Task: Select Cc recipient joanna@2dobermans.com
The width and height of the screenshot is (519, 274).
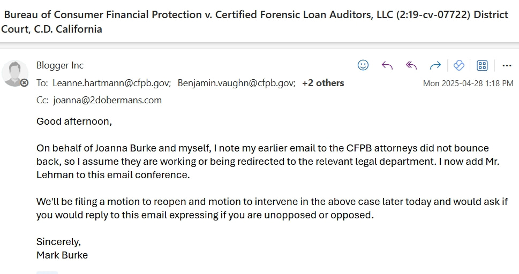Action: tap(107, 100)
